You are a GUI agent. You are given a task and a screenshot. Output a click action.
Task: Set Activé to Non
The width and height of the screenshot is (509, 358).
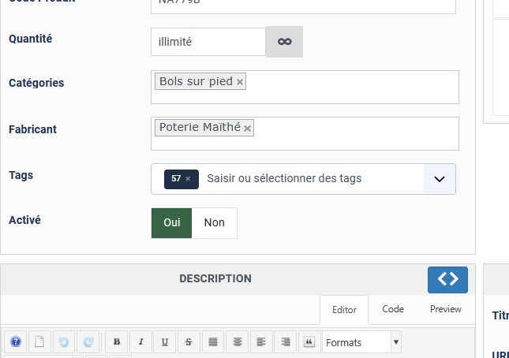pos(215,223)
